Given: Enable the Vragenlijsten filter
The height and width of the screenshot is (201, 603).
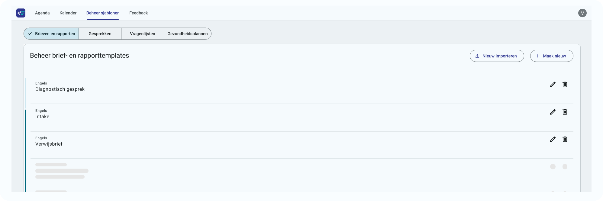Looking at the screenshot, I should point(142,34).
